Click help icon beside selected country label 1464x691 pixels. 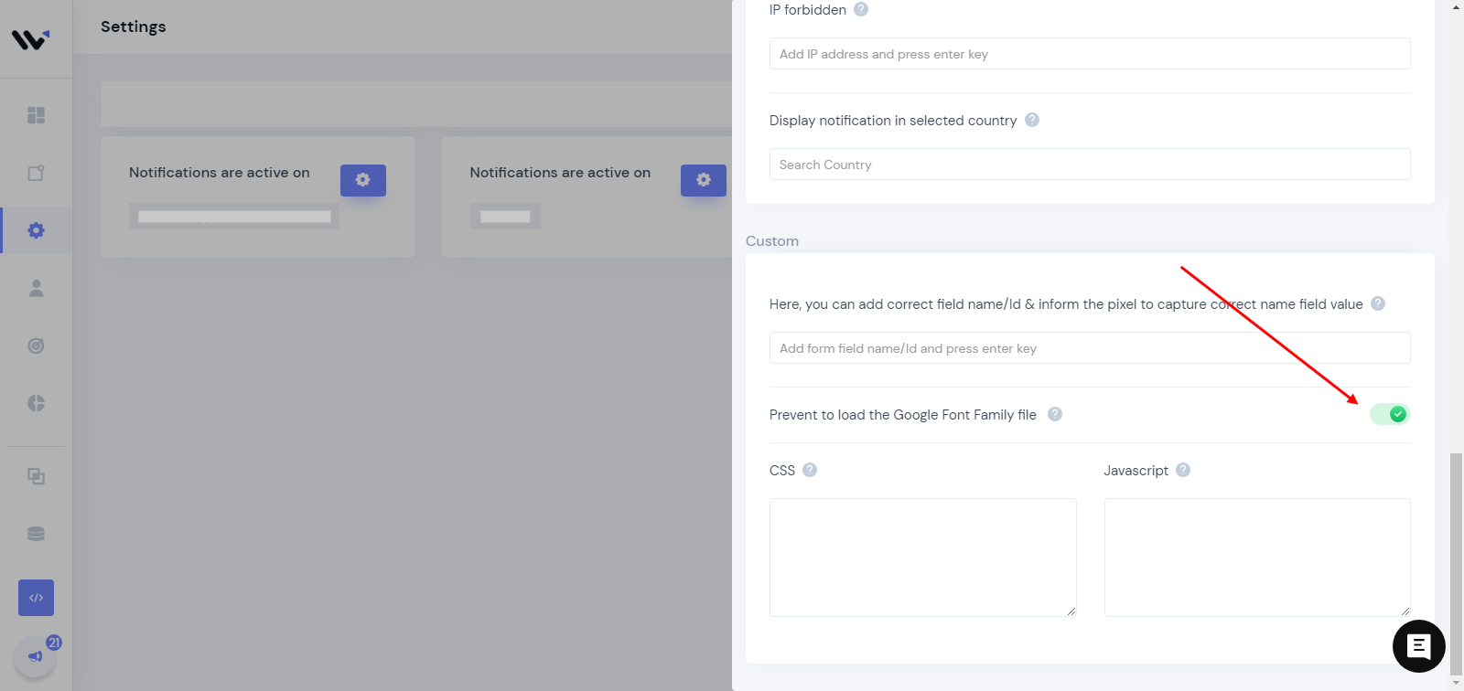[1032, 120]
